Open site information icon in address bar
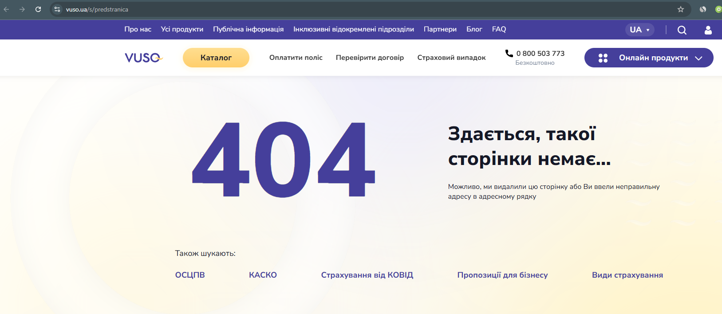This screenshot has height=314, width=722. [x=57, y=9]
